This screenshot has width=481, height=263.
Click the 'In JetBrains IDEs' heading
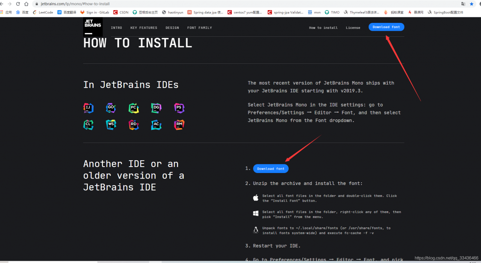coord(131,85)
